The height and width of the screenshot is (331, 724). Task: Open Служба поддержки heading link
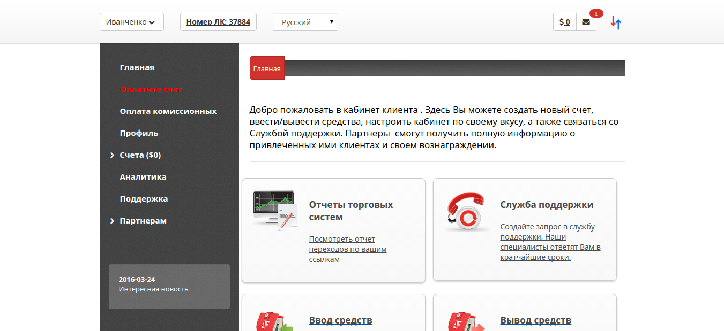click(547, 205)
